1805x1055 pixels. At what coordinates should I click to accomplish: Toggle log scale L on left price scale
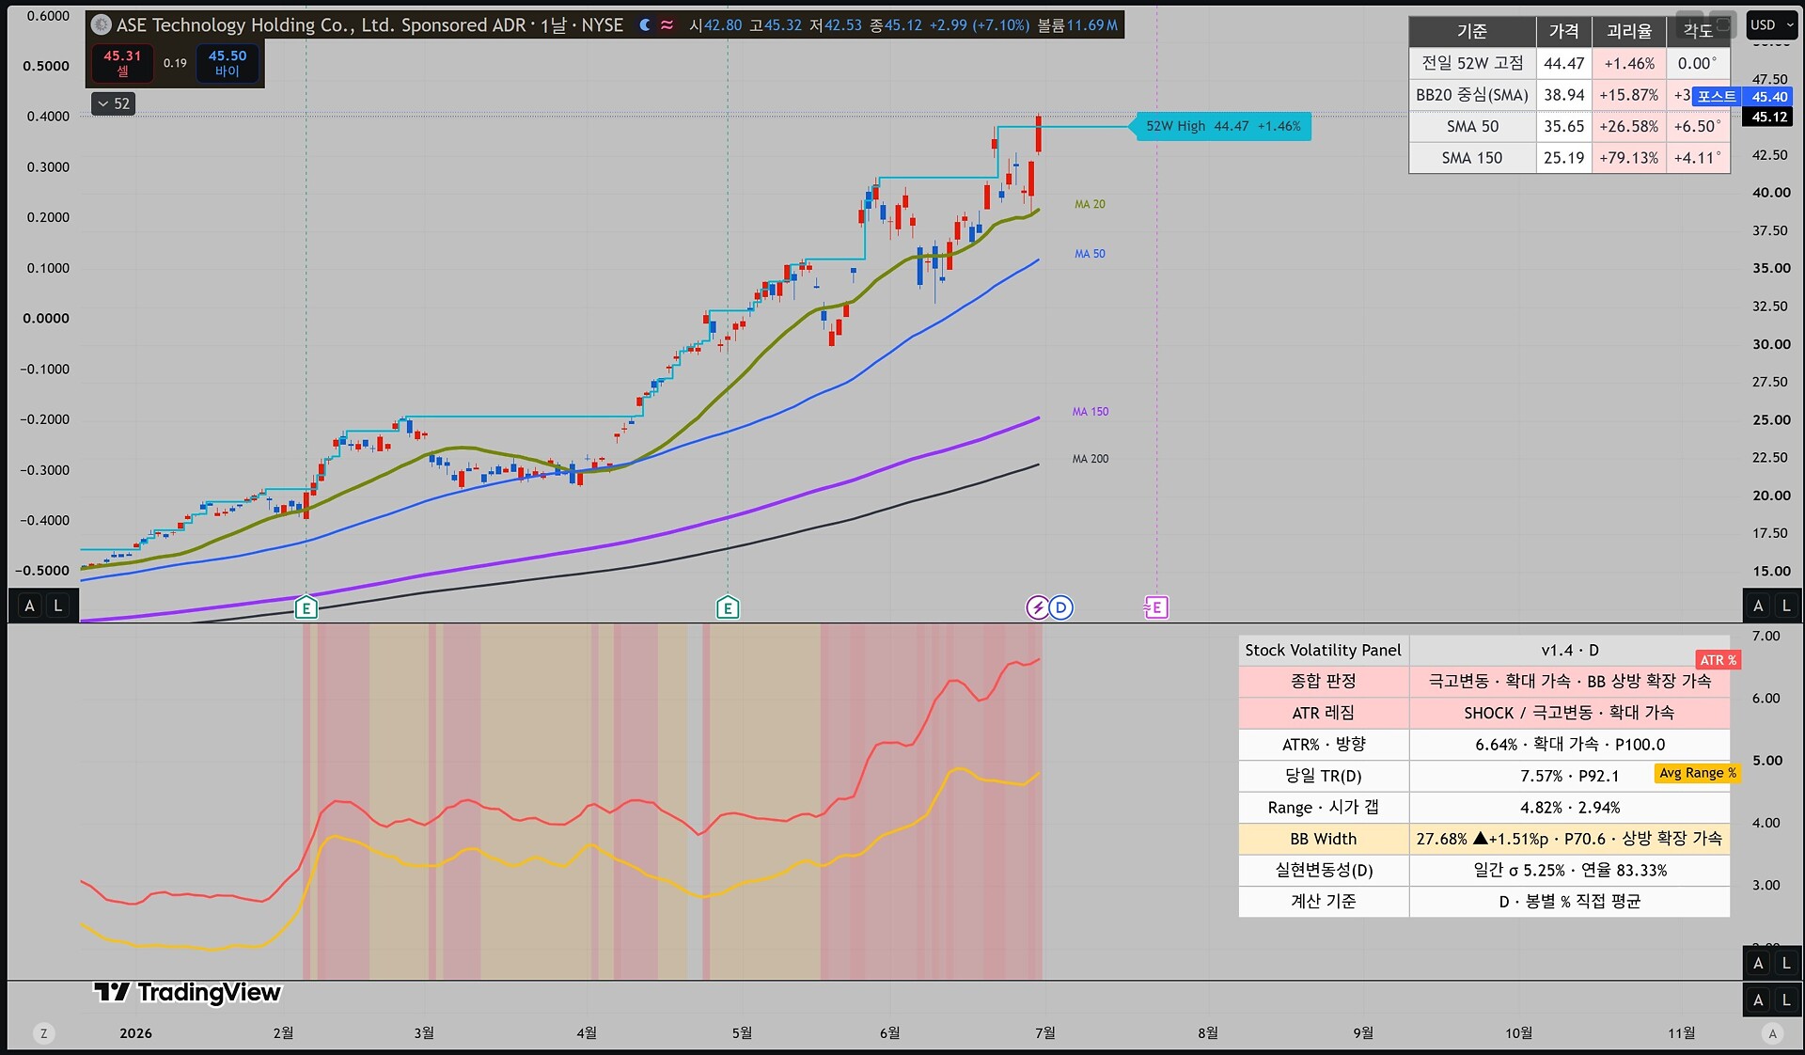[58, 606]
